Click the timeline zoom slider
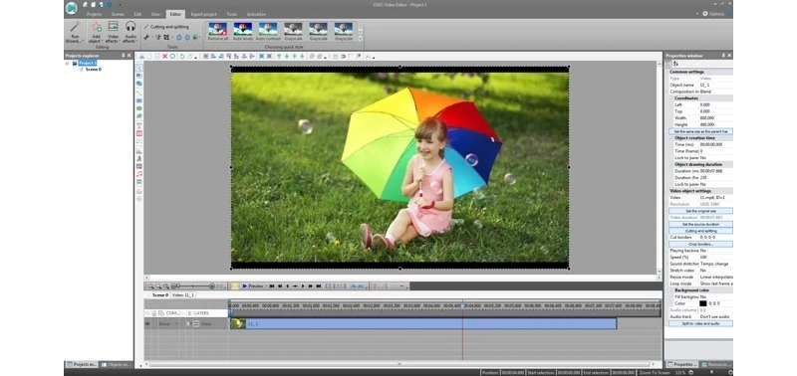This screenshot has height=376, width=797. click(x=193, y=286)
